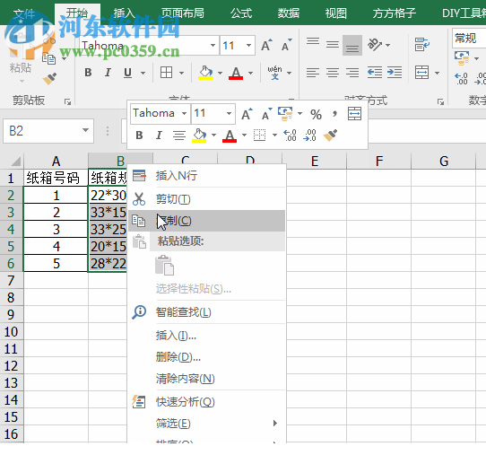
Task: Switch to the 页面布局 ribbon tab
Action: 183,13
